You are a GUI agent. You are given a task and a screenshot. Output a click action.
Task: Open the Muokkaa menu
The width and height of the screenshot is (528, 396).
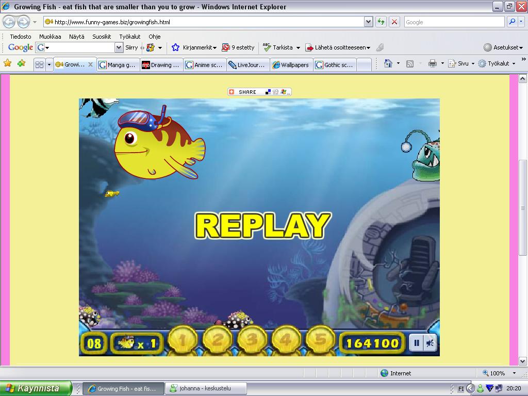[50, 37]
